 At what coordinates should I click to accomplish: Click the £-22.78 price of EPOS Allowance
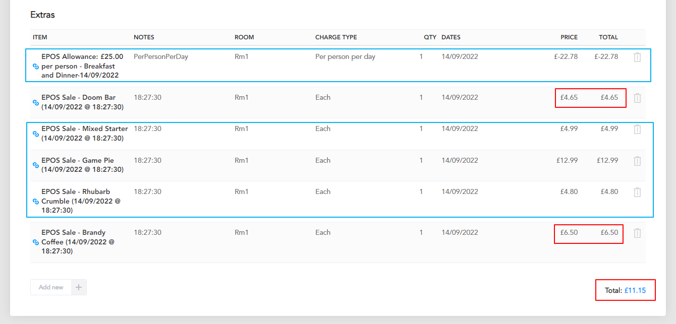click(566, 57)
